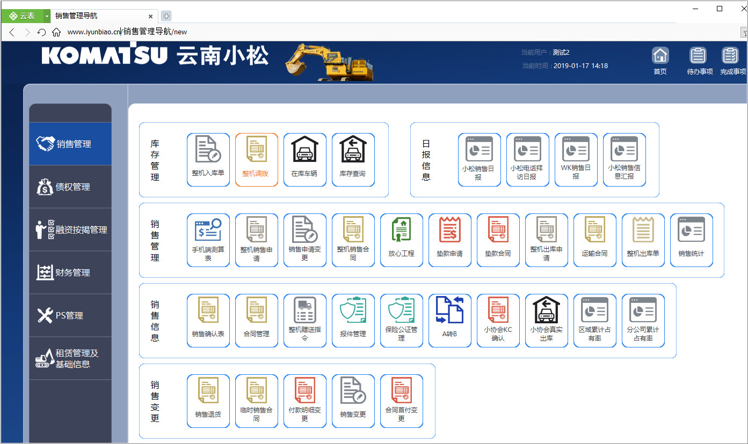Open 合同首付变更 form
The width and height of the screenshot is (748, 444).
tap(402, 401)
